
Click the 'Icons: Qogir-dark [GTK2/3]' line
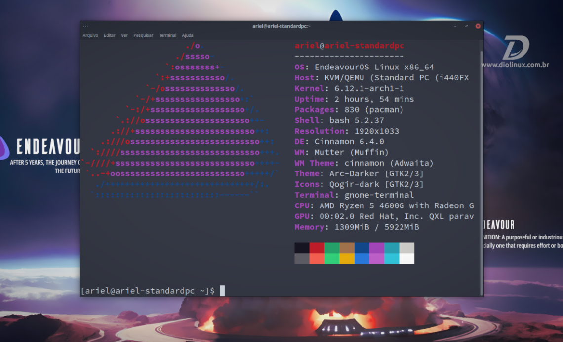[x=359, y=184]
